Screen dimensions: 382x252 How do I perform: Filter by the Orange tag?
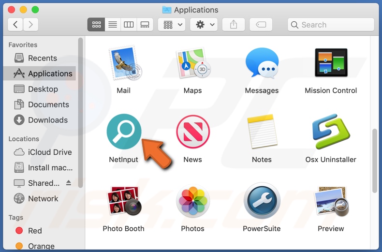(x=40, y=246)
